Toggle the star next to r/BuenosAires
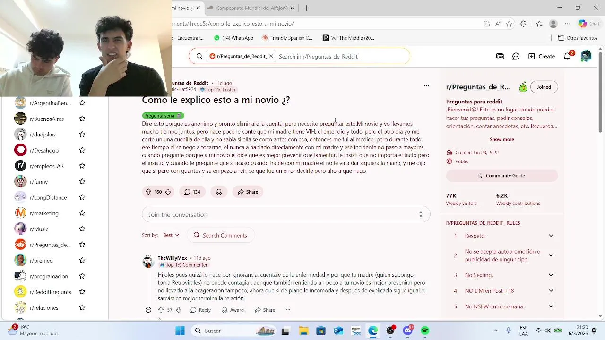 tap(82, 119)
